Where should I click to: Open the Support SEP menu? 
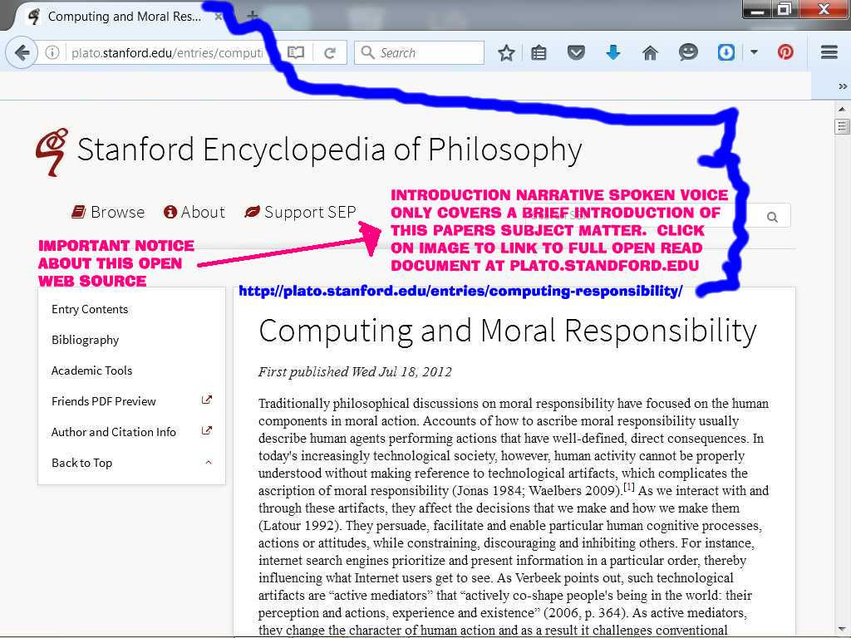pos(300,212)
